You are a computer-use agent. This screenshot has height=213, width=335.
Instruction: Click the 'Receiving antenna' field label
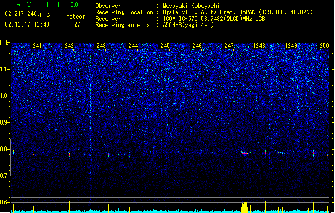point(122,25)
